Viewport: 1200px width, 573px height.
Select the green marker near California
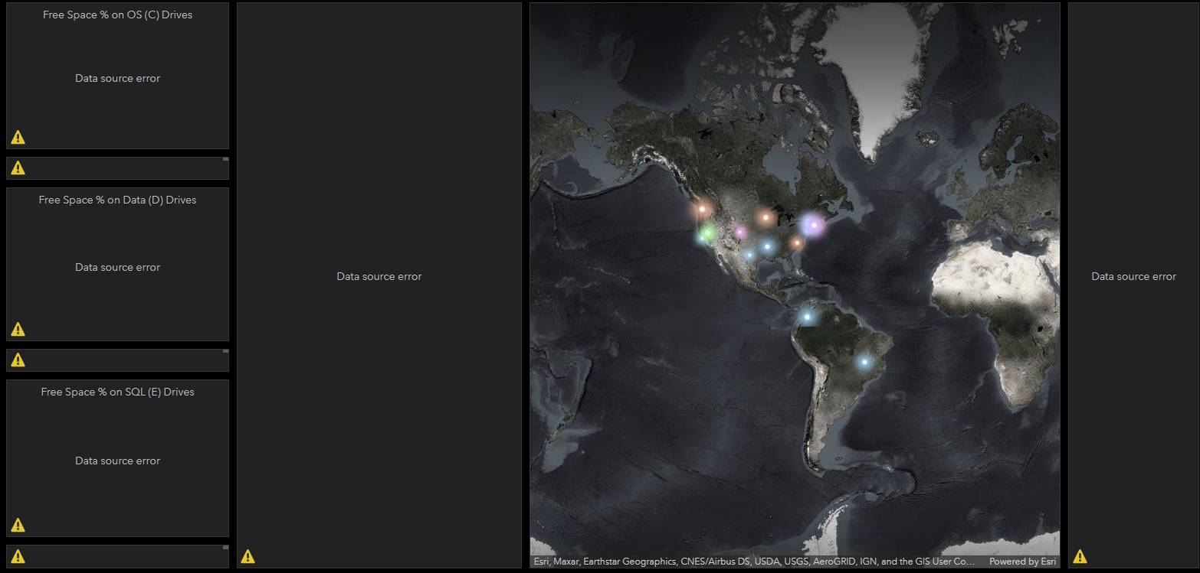(707, 232)
